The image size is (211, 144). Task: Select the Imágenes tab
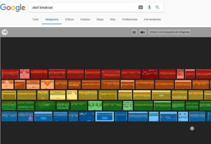tap(52, 19)
